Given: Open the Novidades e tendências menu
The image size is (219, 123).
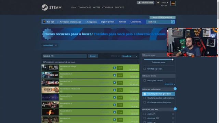Looking at the screenshot, I should (x=70, y=22).
